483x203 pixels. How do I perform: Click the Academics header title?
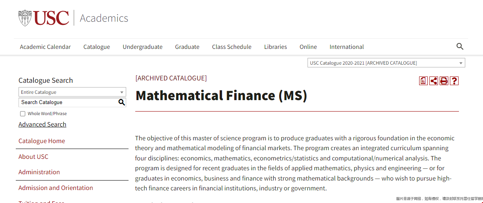(x=104, y=18)
